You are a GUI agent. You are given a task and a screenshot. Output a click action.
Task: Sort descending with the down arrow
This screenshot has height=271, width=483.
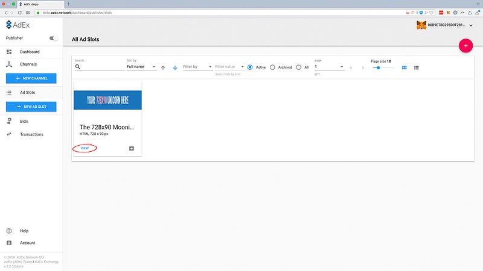[175, 67]
